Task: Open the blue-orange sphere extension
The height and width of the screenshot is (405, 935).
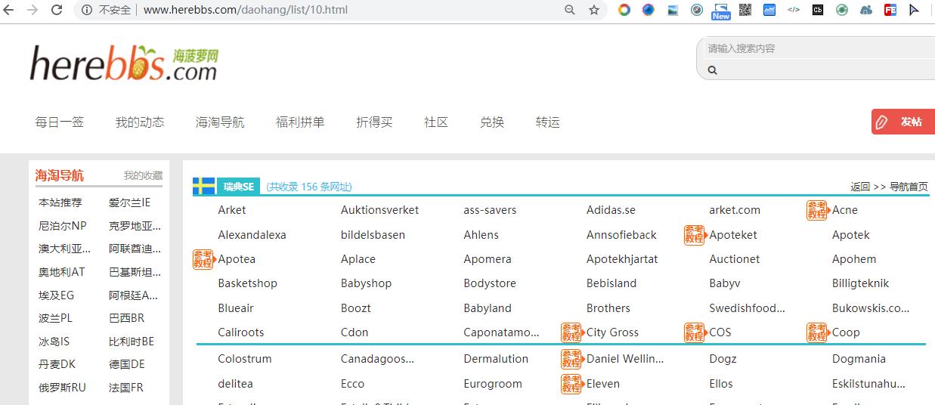Action: (x=649, y=10)
